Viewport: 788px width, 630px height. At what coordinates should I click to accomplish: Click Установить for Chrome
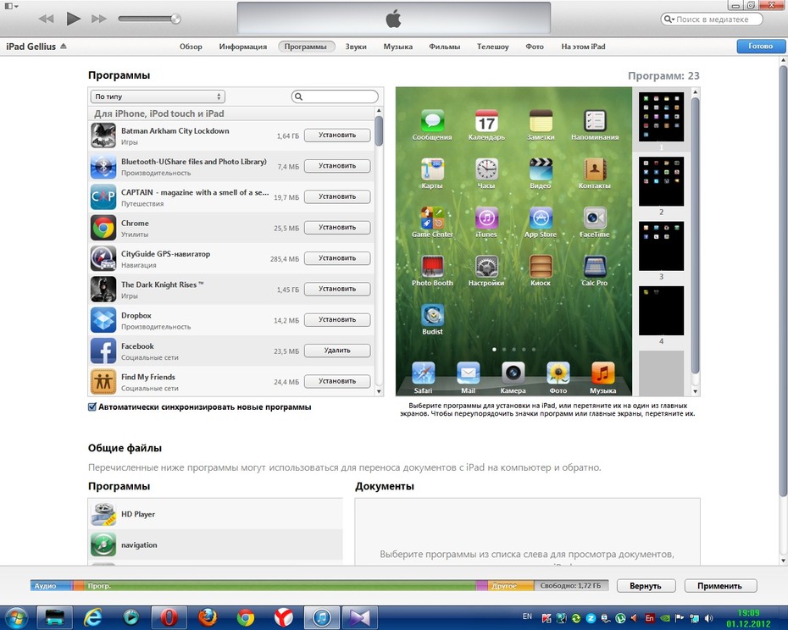coord(337,228)
